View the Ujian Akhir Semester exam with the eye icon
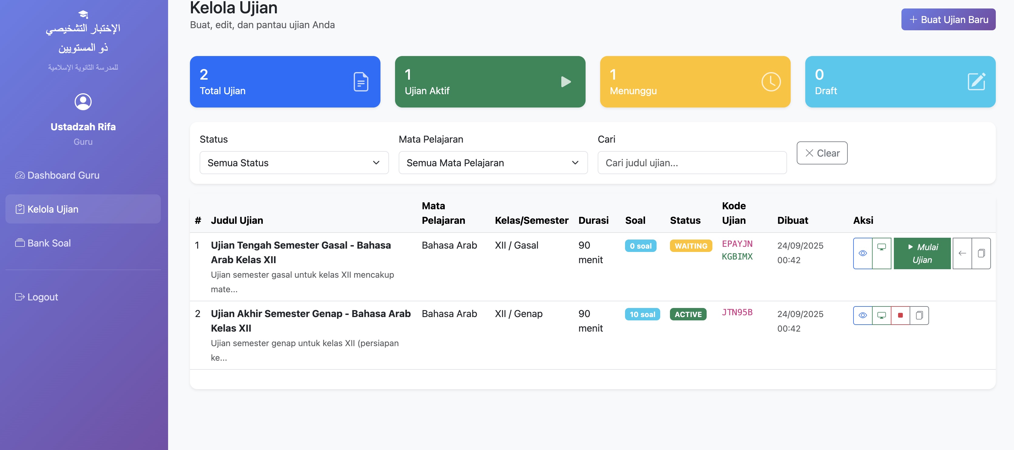 click(863, 315)
